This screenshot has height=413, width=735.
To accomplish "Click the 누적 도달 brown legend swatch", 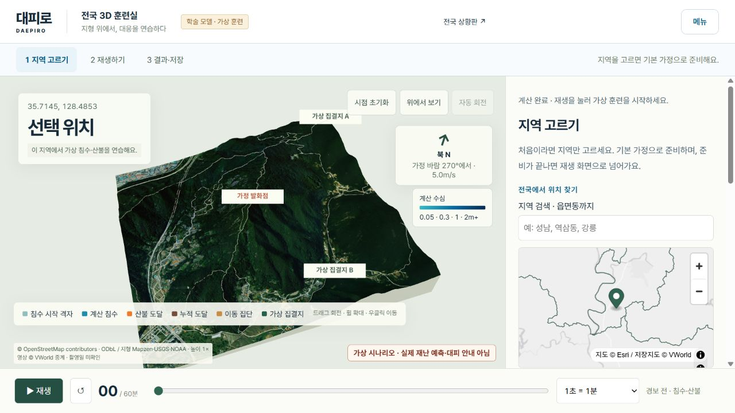I will pyautogui.click(x=174, y=314).
